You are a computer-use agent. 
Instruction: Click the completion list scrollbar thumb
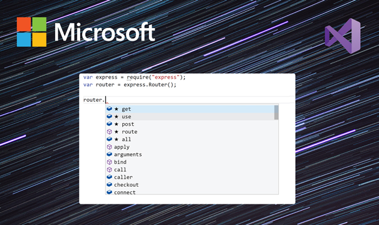(276, 112)
